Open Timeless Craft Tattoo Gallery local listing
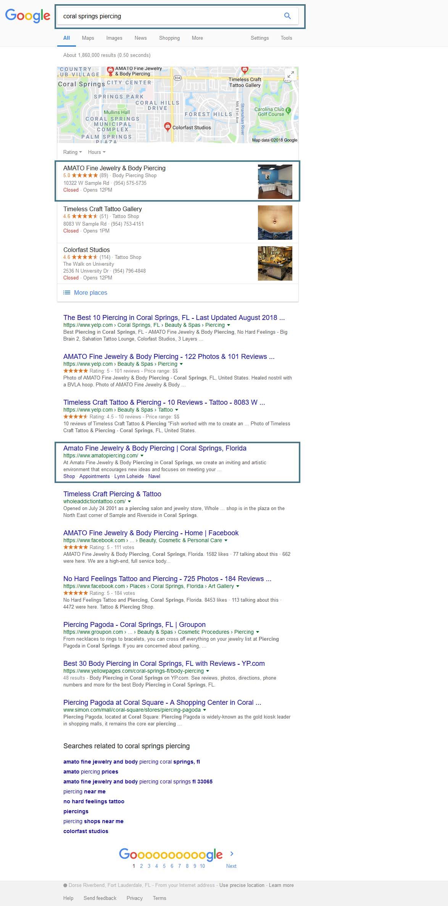The width and height of the screenshot is (448, 906). point(102,209)
